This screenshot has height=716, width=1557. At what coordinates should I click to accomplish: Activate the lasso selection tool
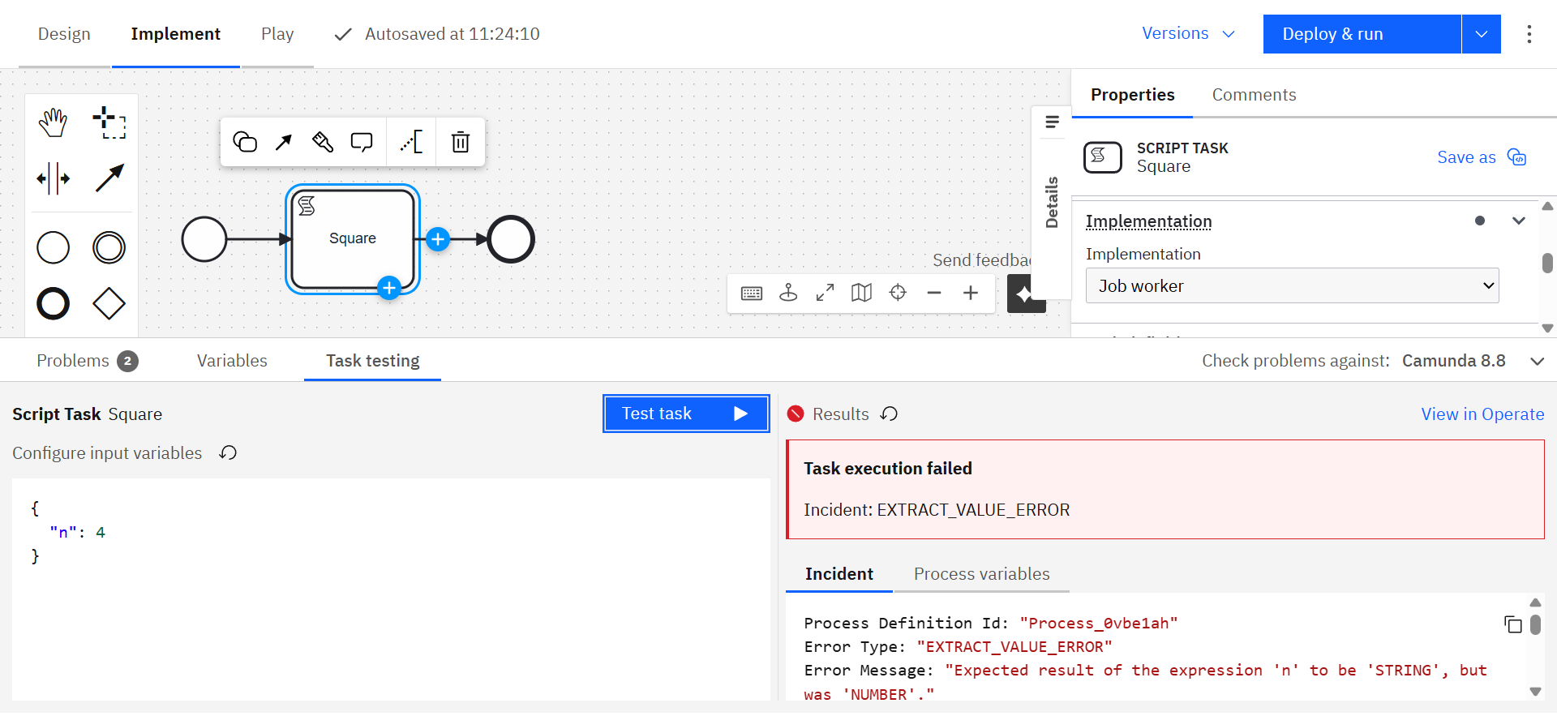[x=109, y=122]
